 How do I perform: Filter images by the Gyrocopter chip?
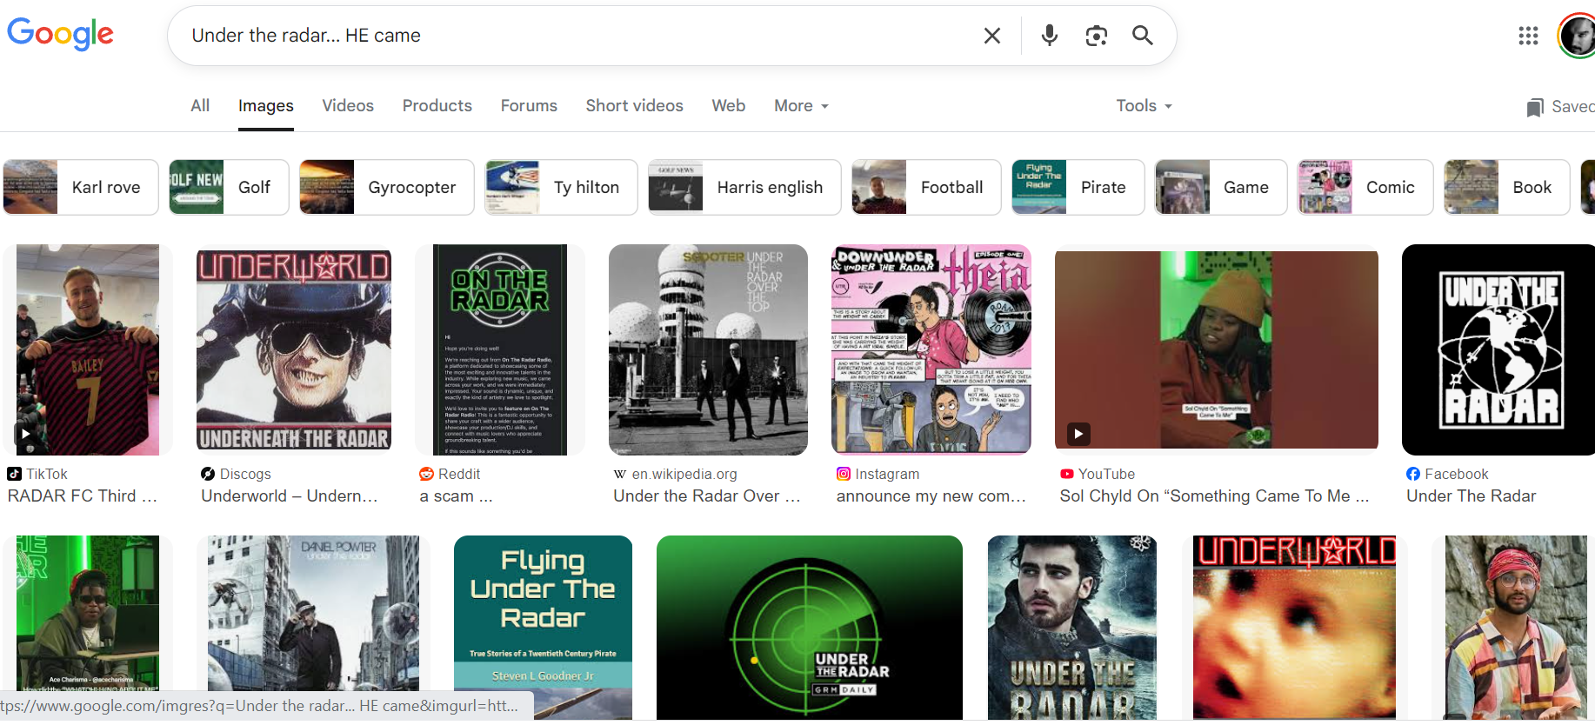(387, 187)
